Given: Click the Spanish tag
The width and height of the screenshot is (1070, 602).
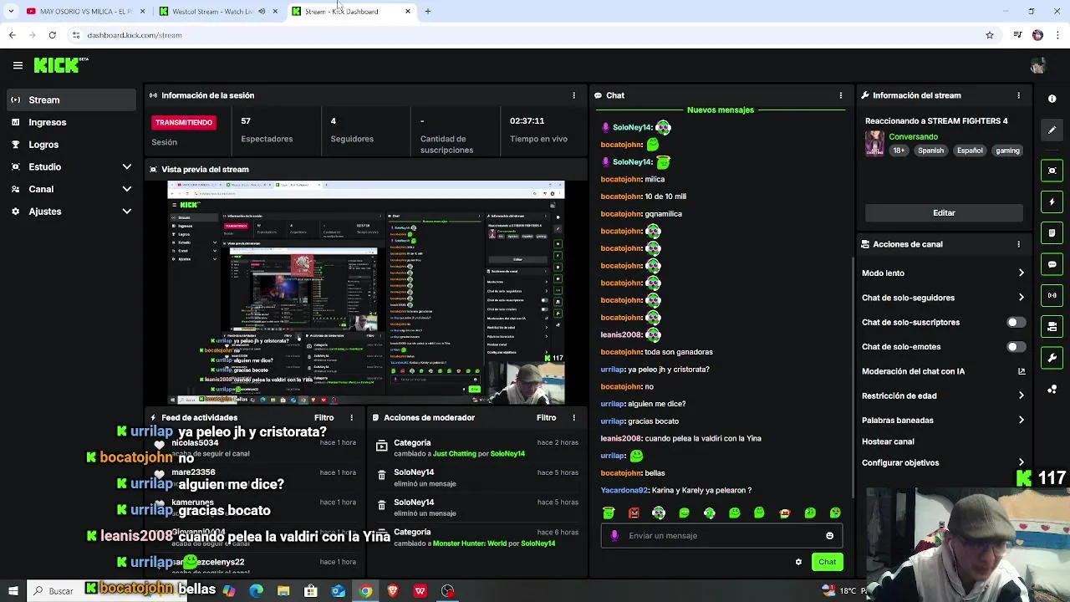Looking at the screenshot, I should click(x=930, y=150).
